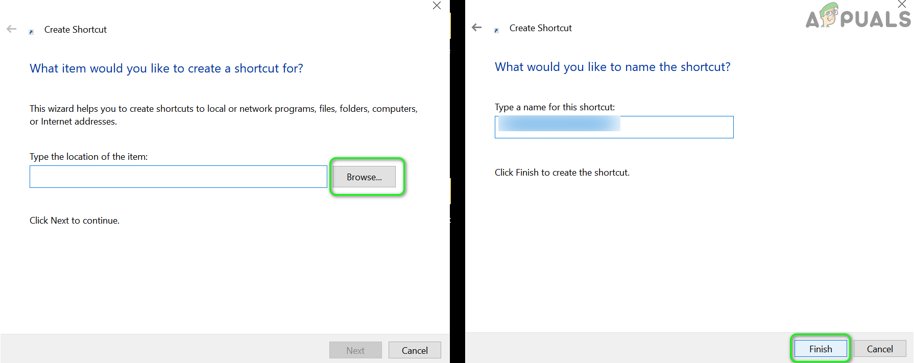The width and height of the screenshot is (914, 363).
Task: Click the shortcut icon in the right wizard title
Action: (x=496, y=31)
